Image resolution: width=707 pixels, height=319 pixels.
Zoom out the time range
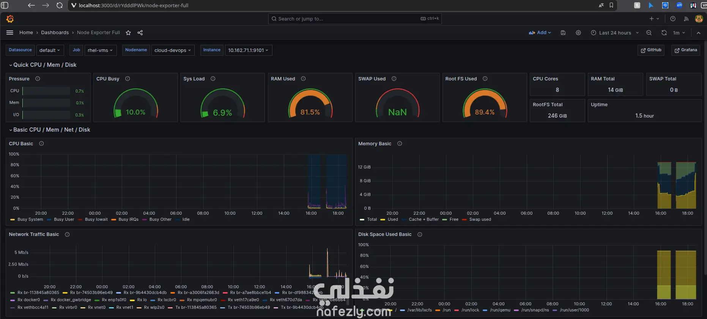[649, 33]
